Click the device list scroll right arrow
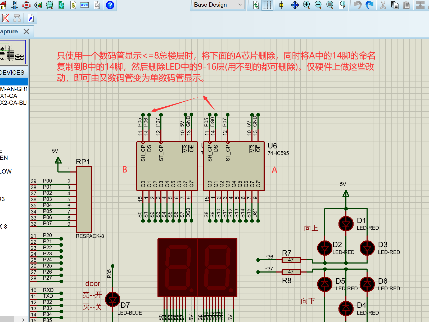 [x=23, y=320]
